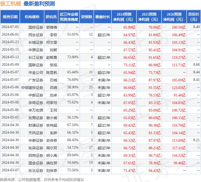The height and width of the screenshot is (182, 201).
Task: Click the 数据来源 footer disclaimer text
Action: [42, 179]
